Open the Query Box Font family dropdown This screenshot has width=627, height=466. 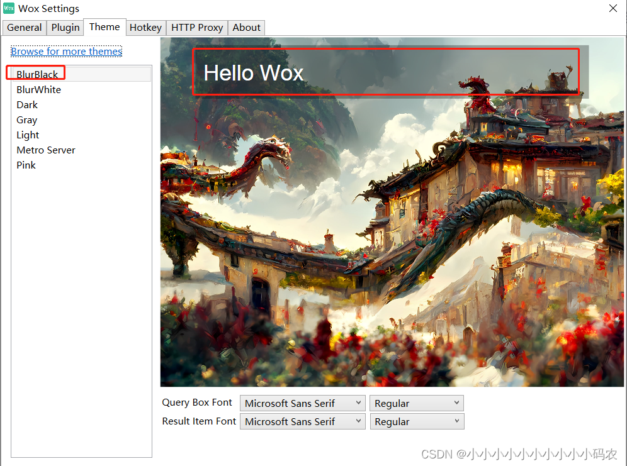[303, 403]
